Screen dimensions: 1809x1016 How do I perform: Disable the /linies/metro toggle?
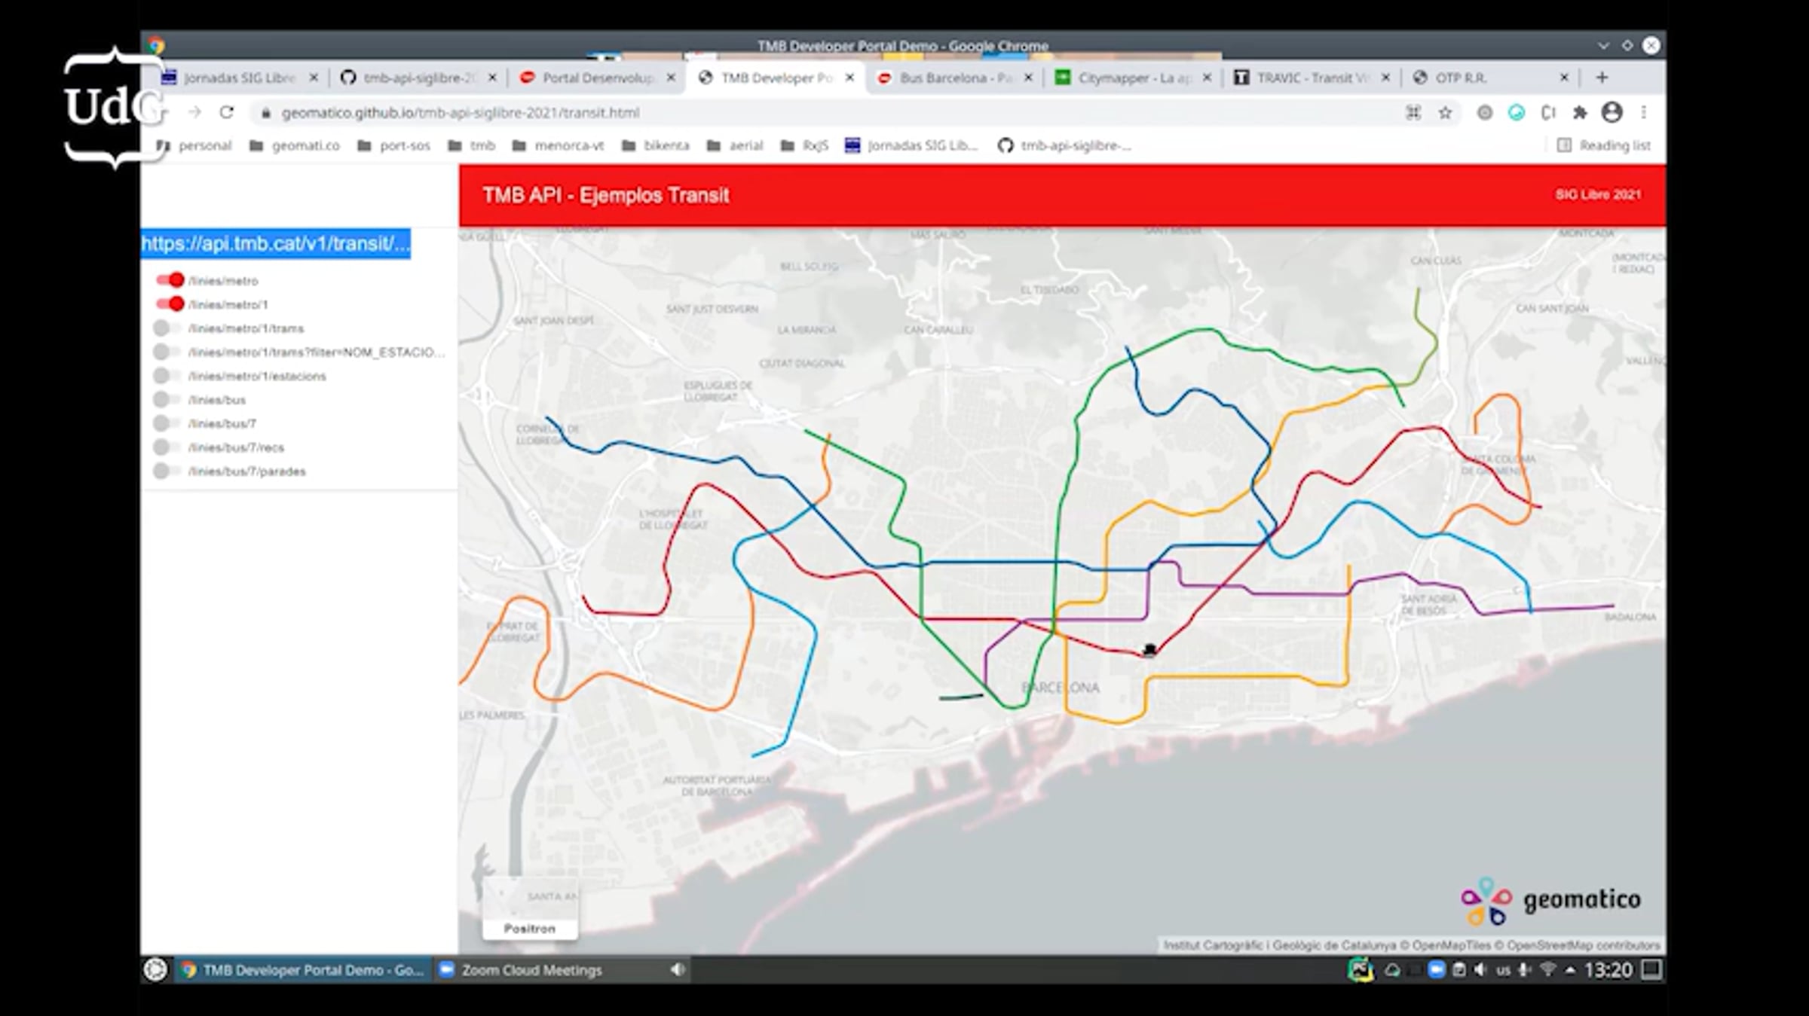coord(170,281)
